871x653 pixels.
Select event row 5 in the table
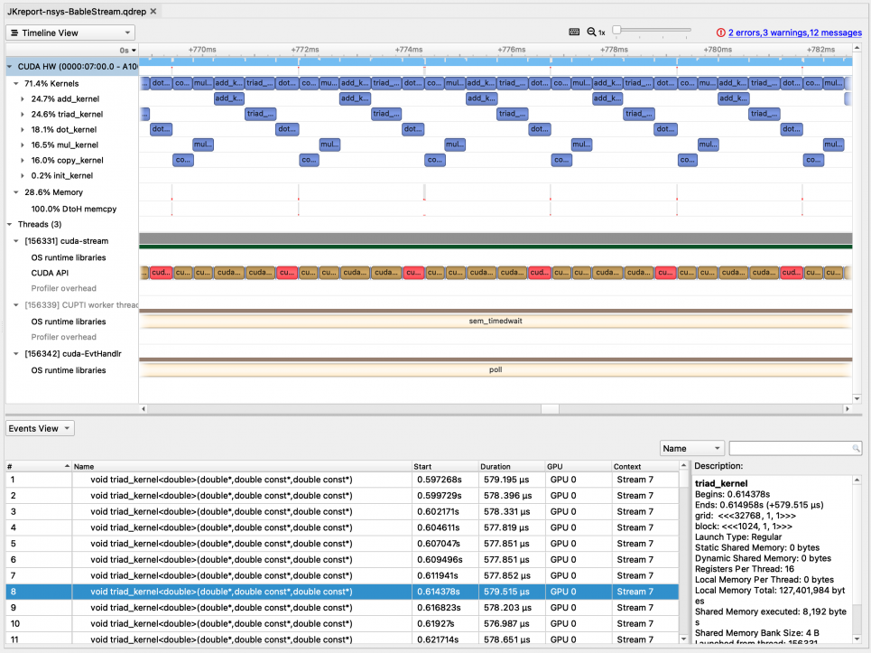pyautogui.click(x=226, y=544)
